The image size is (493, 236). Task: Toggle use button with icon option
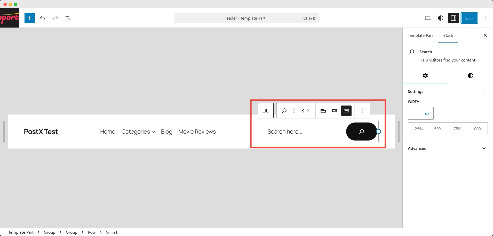(x=346, y=111)
